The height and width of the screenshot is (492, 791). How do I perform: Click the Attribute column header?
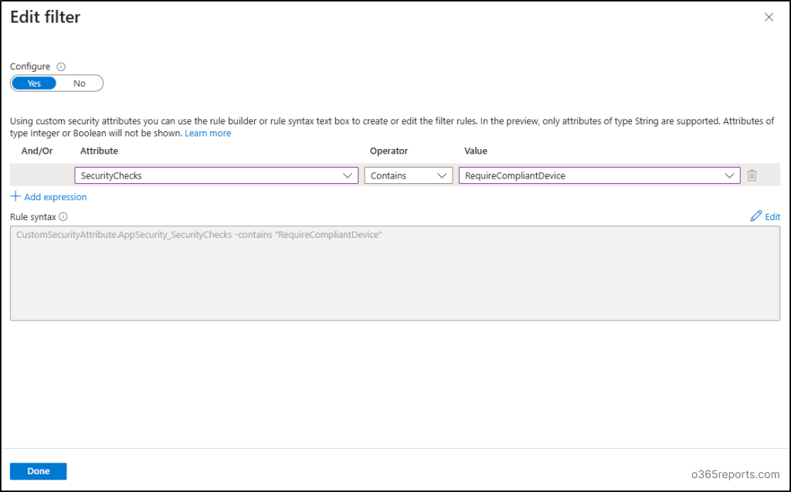pos(99,151)
